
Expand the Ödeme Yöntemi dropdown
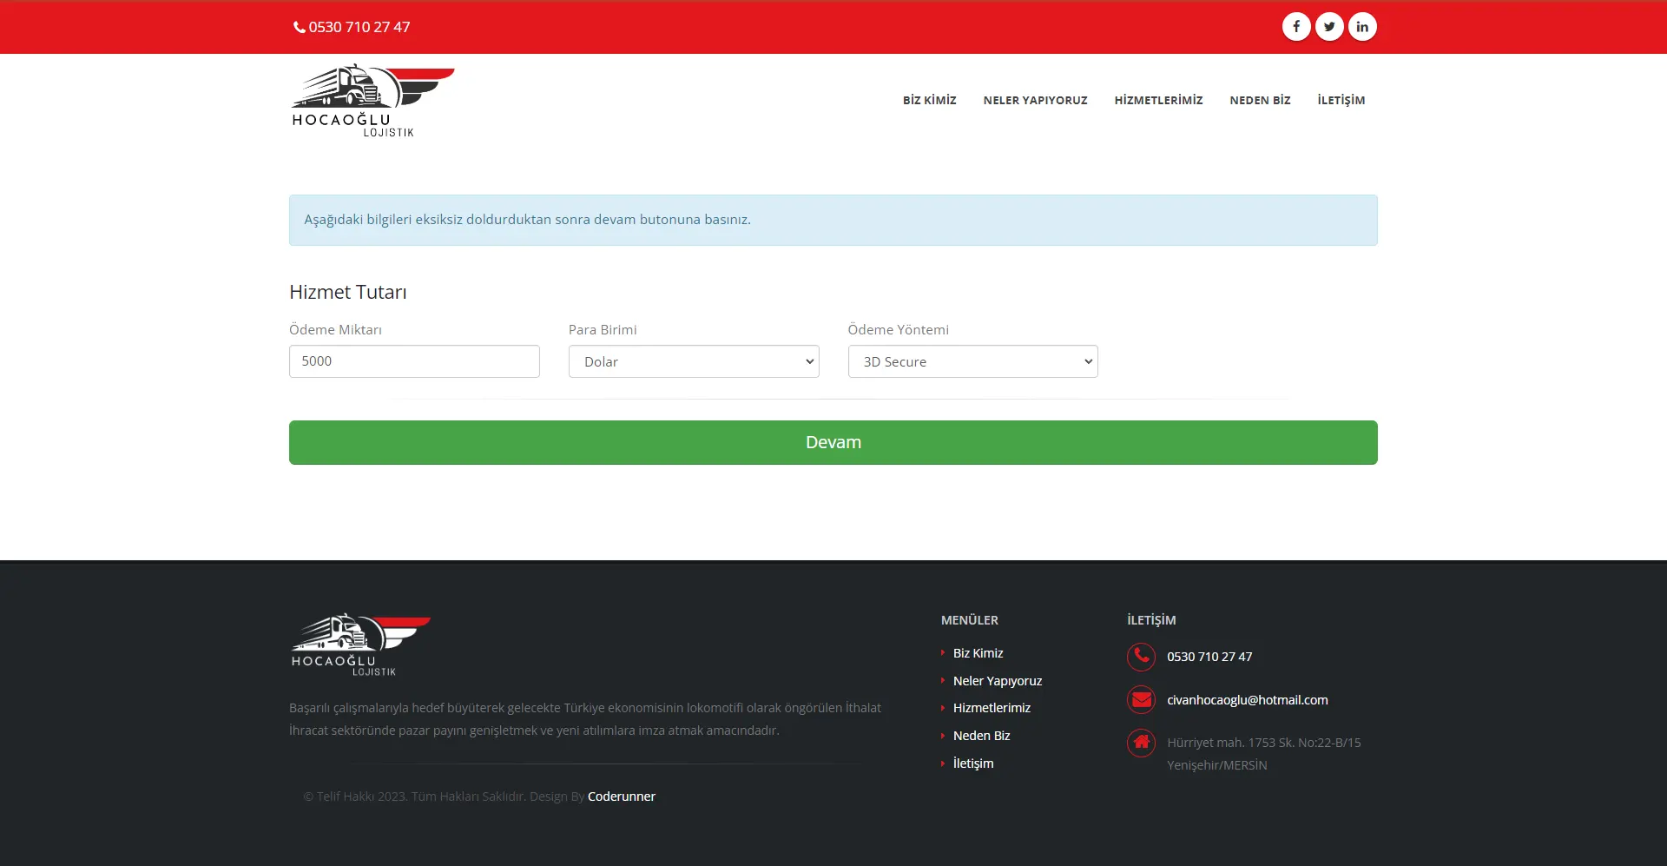(x=972, y=361)
